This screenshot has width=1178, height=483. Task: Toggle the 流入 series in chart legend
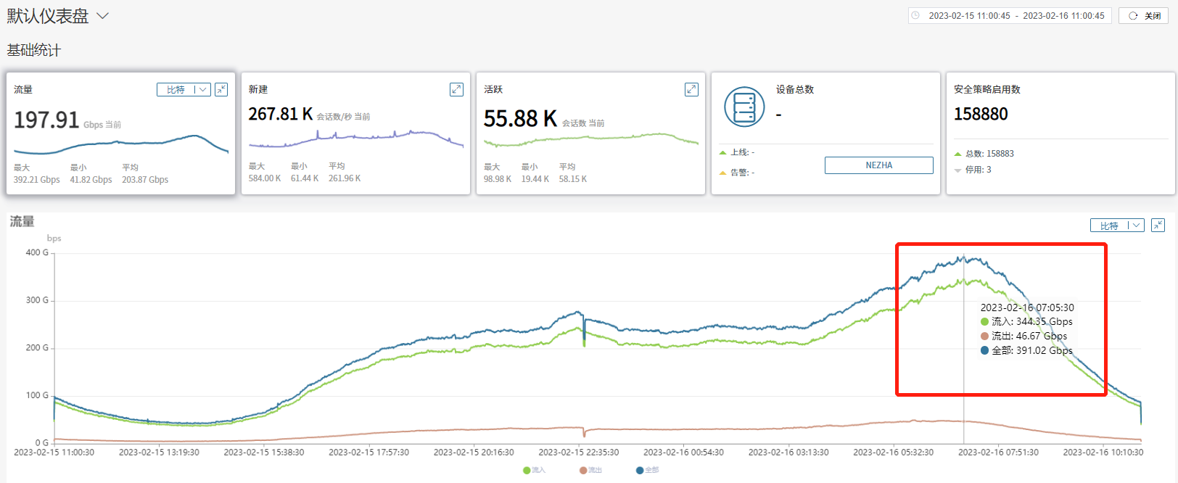click(534, 470)
